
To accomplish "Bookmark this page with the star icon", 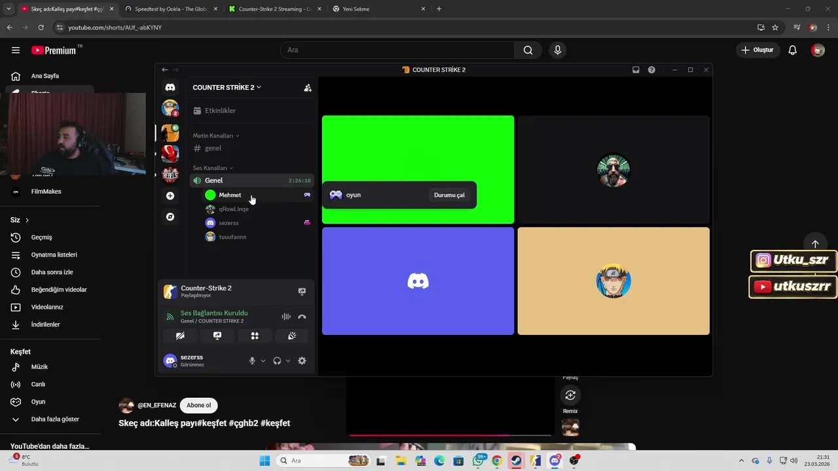I will (775, 27).
